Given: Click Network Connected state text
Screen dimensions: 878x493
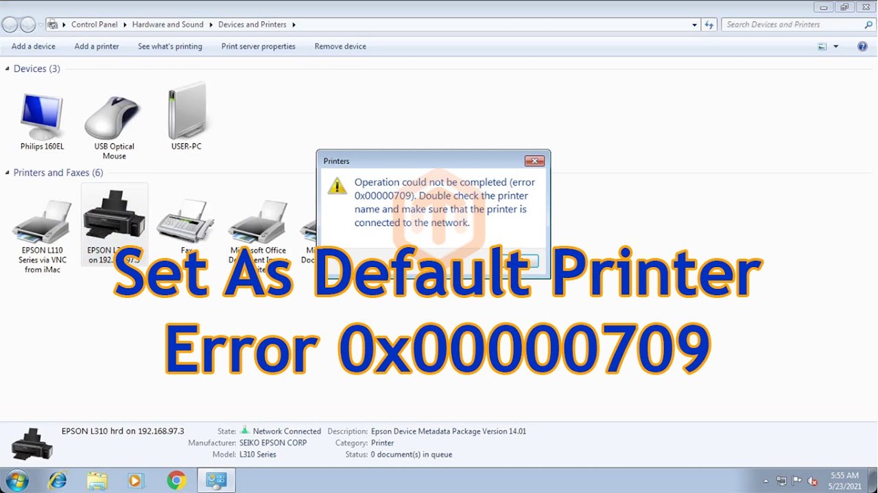Looking at the screenshot, I should pyautogui.click(x=287, y=431).
